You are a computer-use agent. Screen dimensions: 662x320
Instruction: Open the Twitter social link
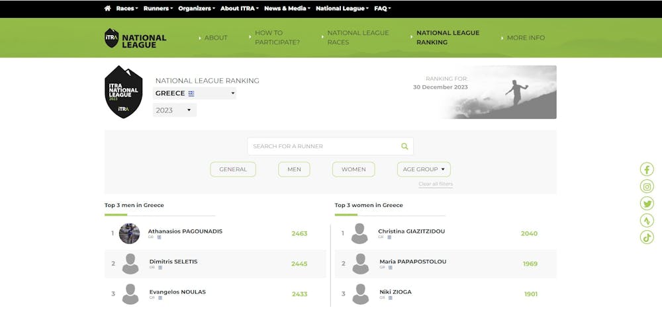pyautogui.click(x=647, y=204)
